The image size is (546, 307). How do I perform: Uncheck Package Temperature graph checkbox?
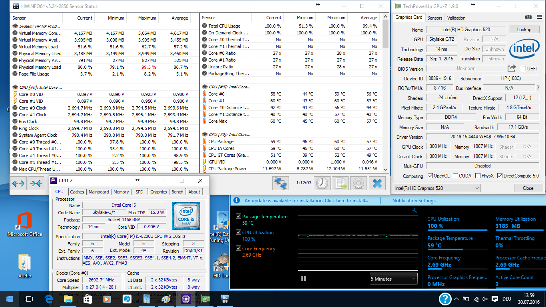(x=239, y=216)
